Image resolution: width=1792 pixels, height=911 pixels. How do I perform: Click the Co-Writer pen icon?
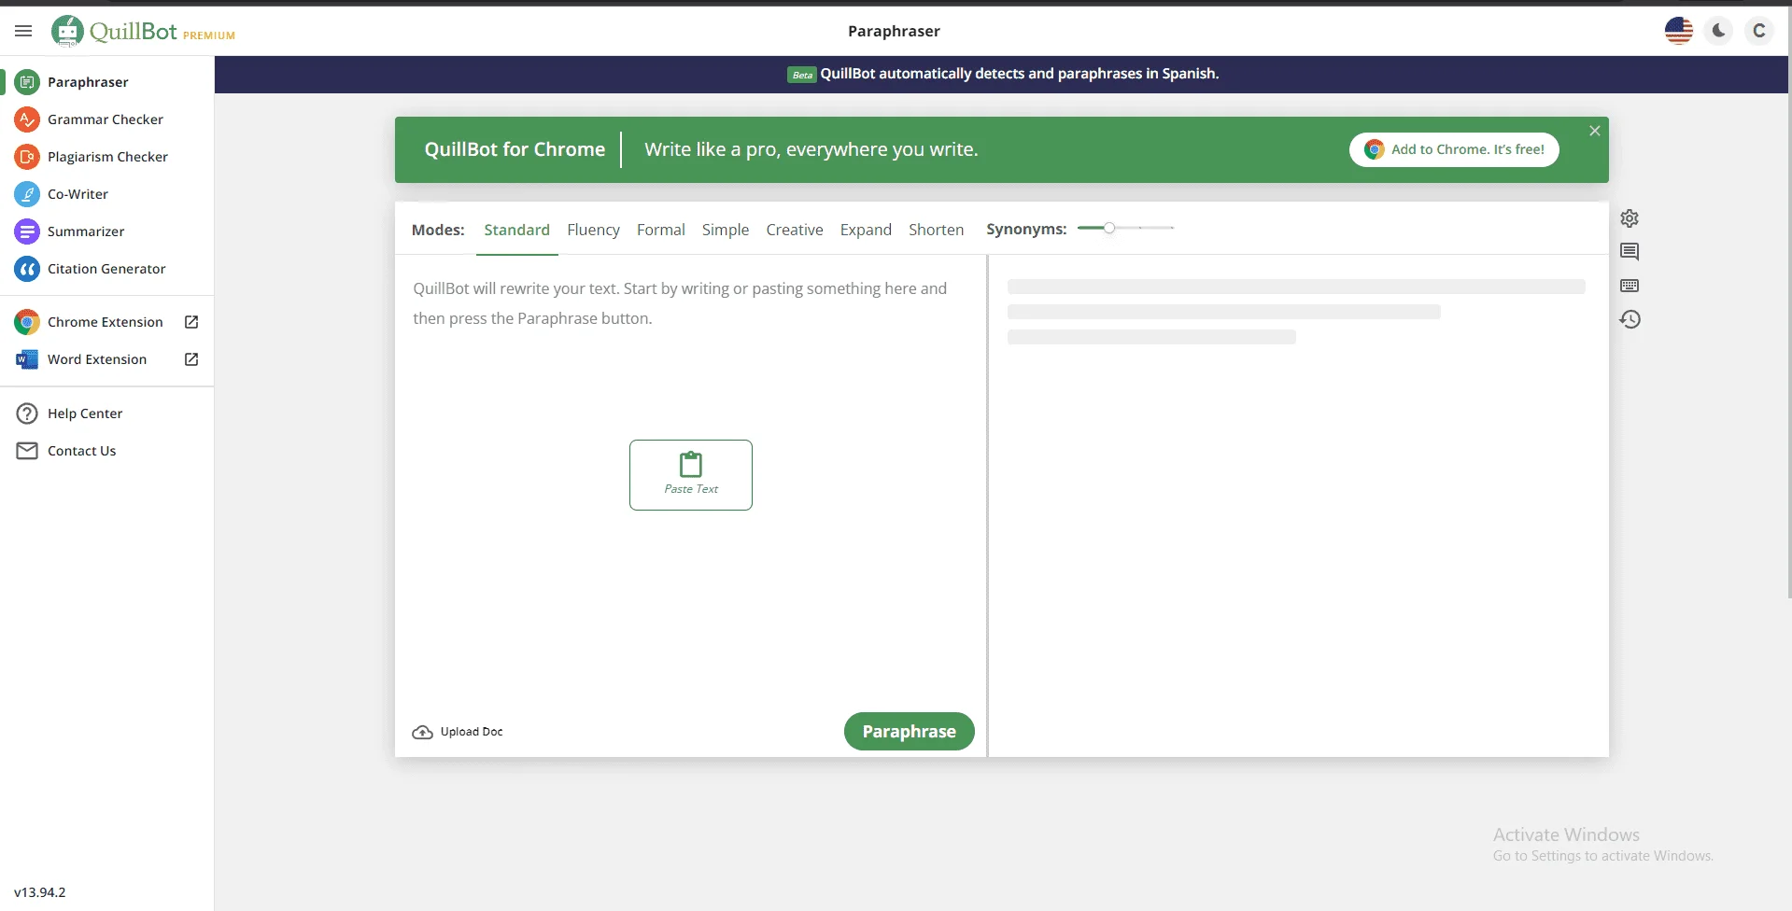tap(27, 194)
